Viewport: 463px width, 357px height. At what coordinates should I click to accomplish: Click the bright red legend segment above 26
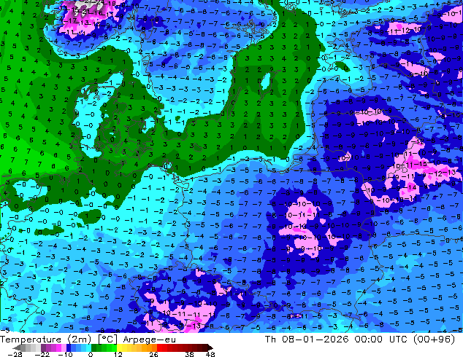(159, 348)
